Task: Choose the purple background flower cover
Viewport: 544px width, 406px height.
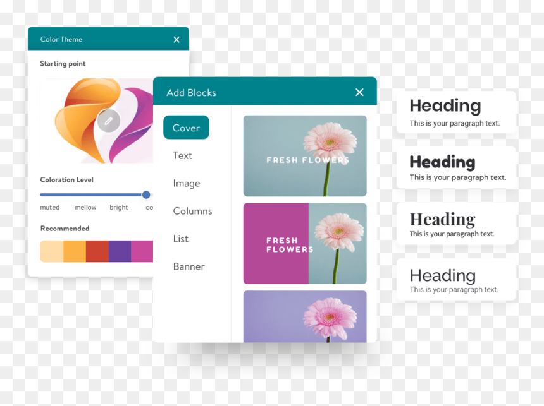Action: click(305, 316)
